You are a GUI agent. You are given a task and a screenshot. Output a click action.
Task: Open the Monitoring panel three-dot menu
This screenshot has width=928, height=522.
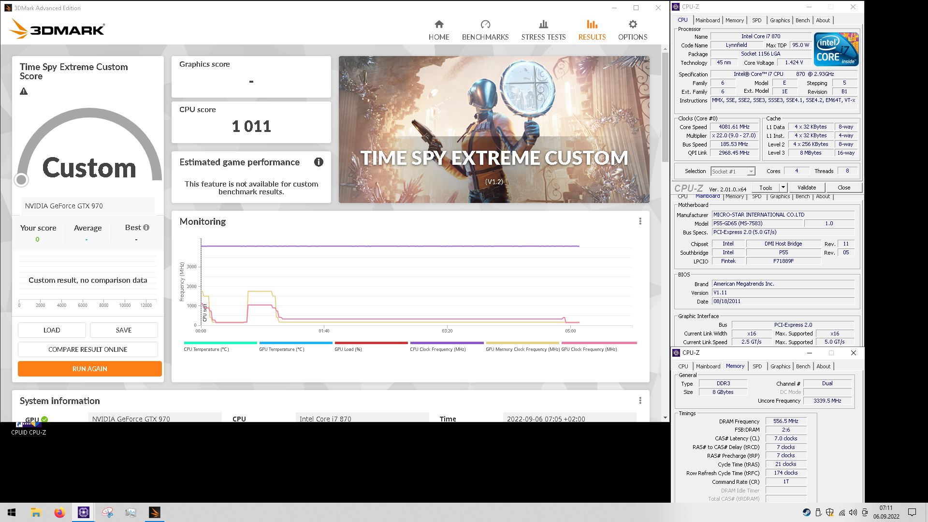click(x=640, y=221)
